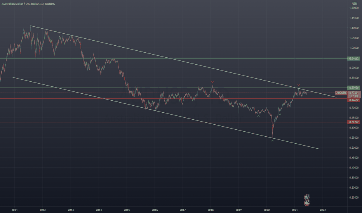
Task: Click the 2019 label on the time axis
Action: tap(238, 210)
